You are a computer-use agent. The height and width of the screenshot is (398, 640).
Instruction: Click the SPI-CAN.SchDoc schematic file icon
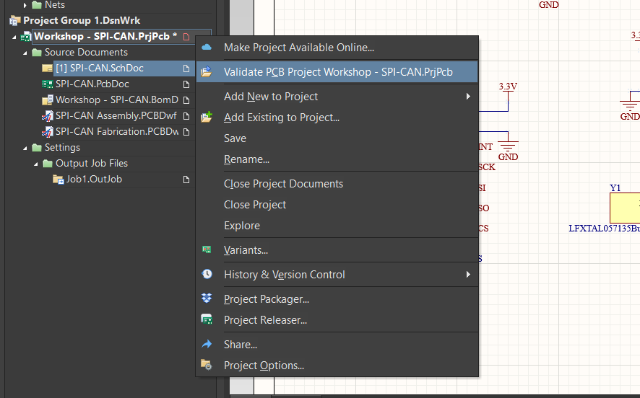(48, 68)
